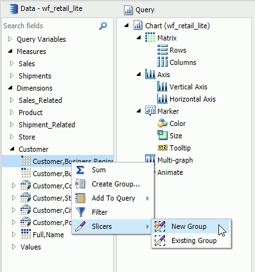This screenshot has width=255, height=272.
Task: Click the Multi-graph icon
Action: (x=150, y=159)
